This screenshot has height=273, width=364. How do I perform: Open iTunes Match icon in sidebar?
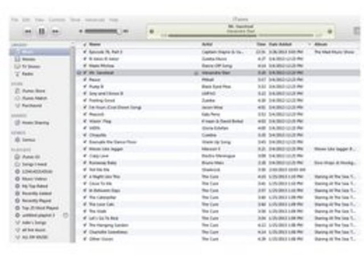coord(18,98)
